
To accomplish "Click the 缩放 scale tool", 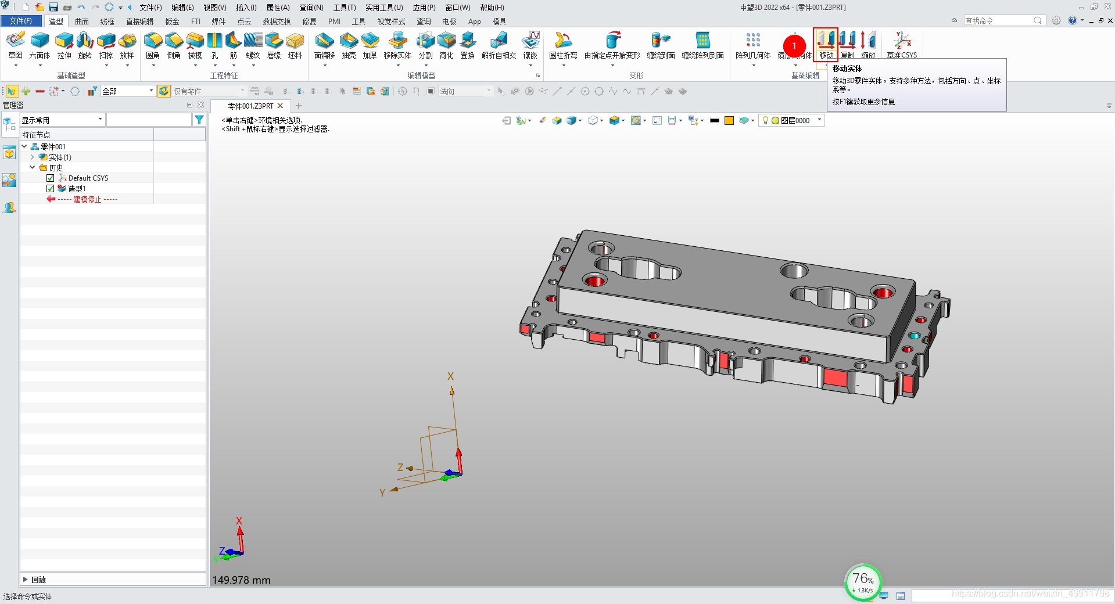I will click(868, 45).
